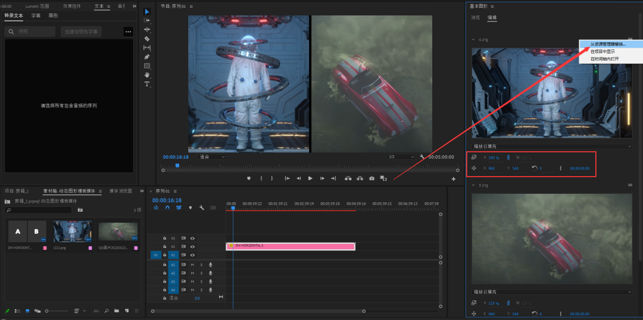The image size is (643, 320).
Task: Show overflow tabs in project panel
Action: pyautogui.click(x=141, y=191)
